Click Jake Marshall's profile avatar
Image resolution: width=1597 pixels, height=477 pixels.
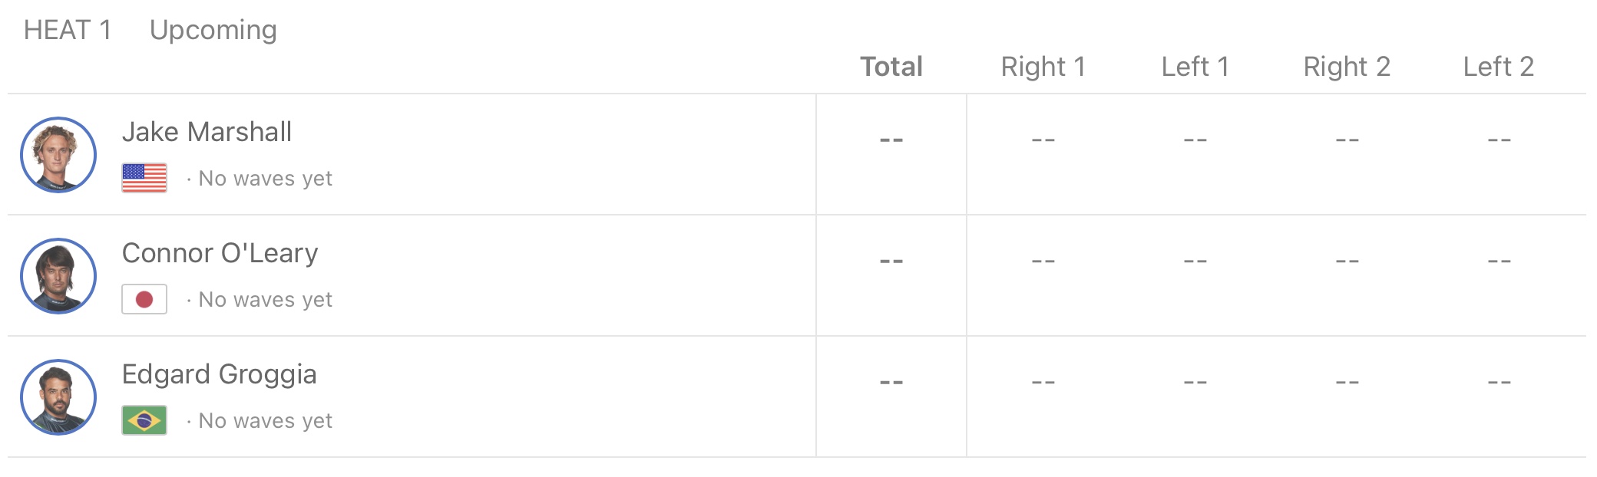coord(58,155)
